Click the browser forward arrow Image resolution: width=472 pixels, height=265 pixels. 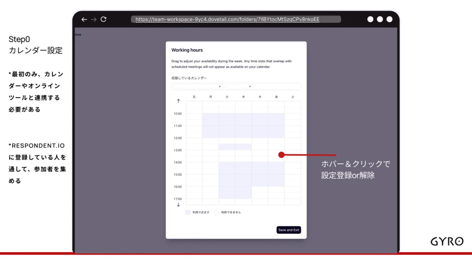tap(94, 19)
